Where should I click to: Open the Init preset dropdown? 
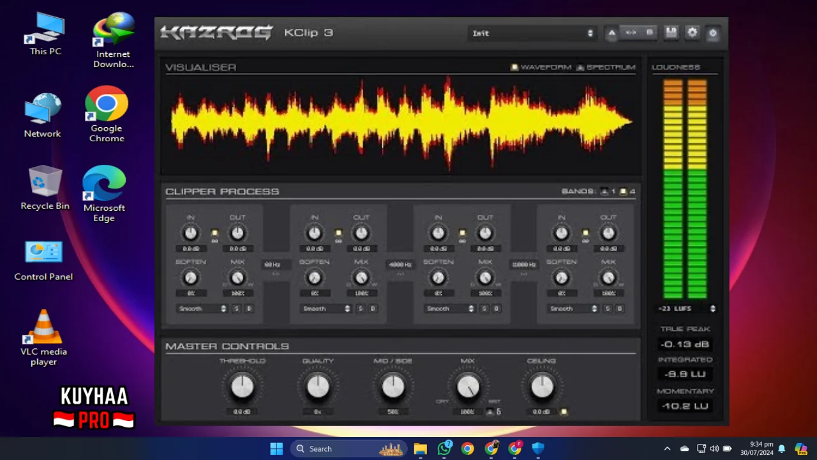pyautogui.click(x=532, y=33)
